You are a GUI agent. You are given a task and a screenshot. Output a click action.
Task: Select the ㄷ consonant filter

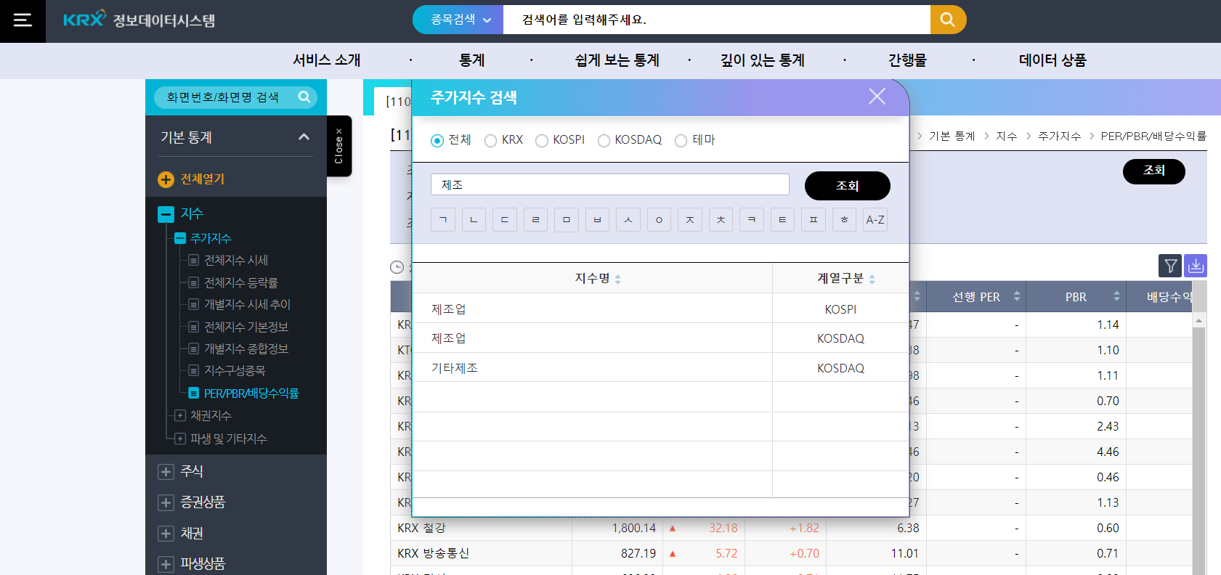pyautogui.click(x=505, y=220)
